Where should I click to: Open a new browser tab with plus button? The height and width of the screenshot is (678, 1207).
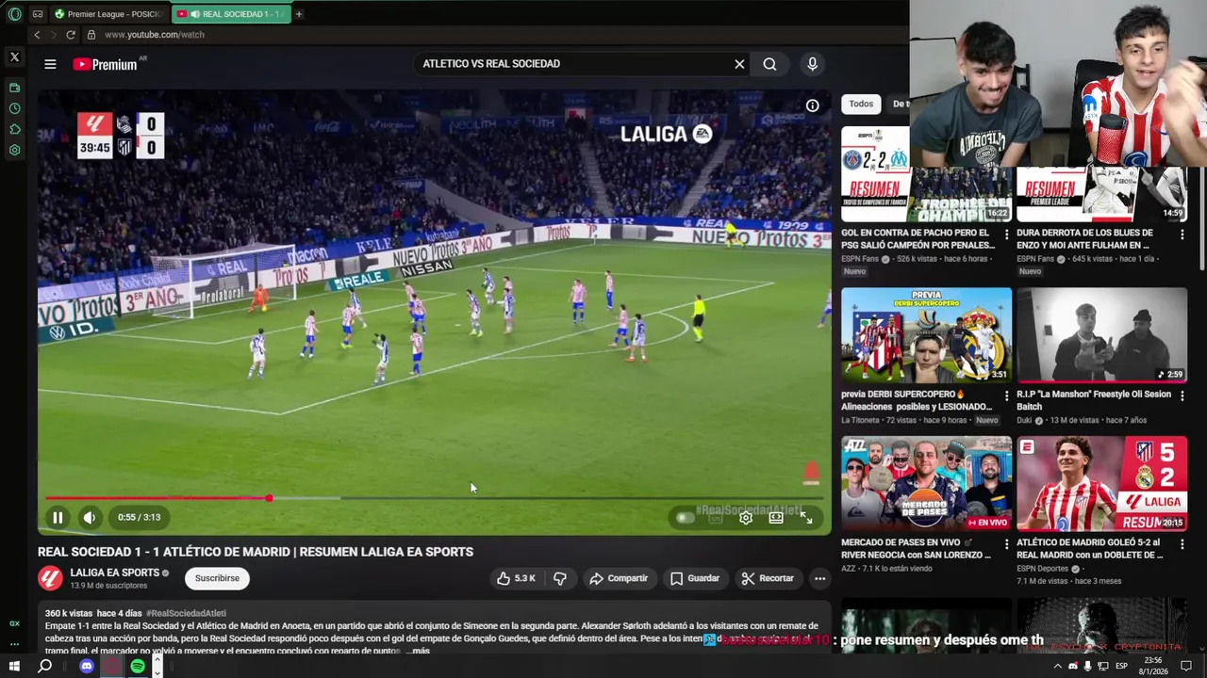click(299, 14)
